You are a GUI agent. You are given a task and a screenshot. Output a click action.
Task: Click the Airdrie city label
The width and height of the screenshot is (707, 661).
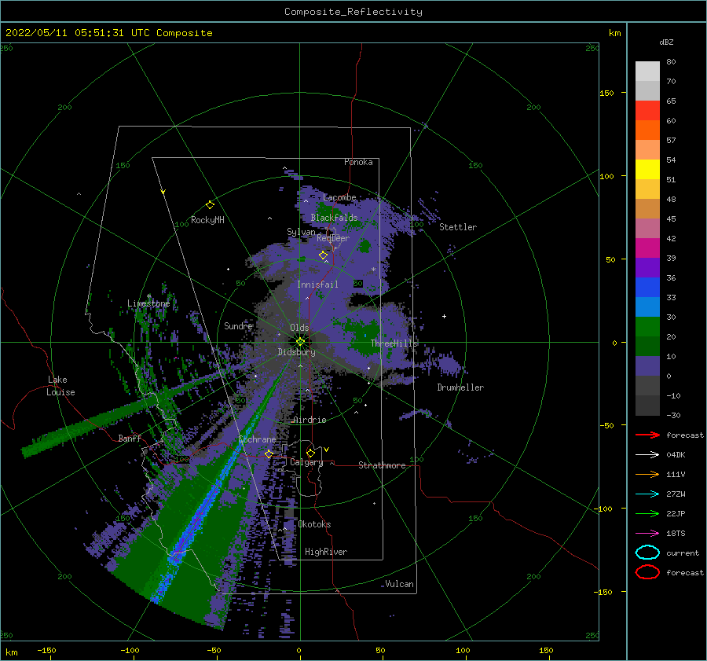click(x=310, y=420)
